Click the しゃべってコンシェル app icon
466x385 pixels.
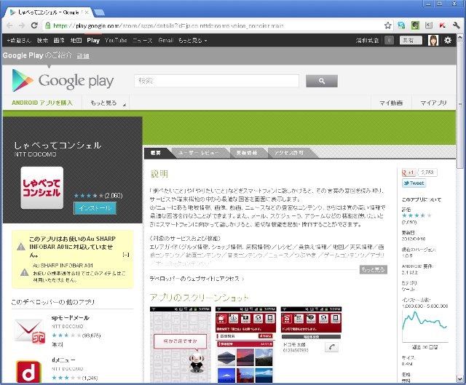tap(42, 188)
